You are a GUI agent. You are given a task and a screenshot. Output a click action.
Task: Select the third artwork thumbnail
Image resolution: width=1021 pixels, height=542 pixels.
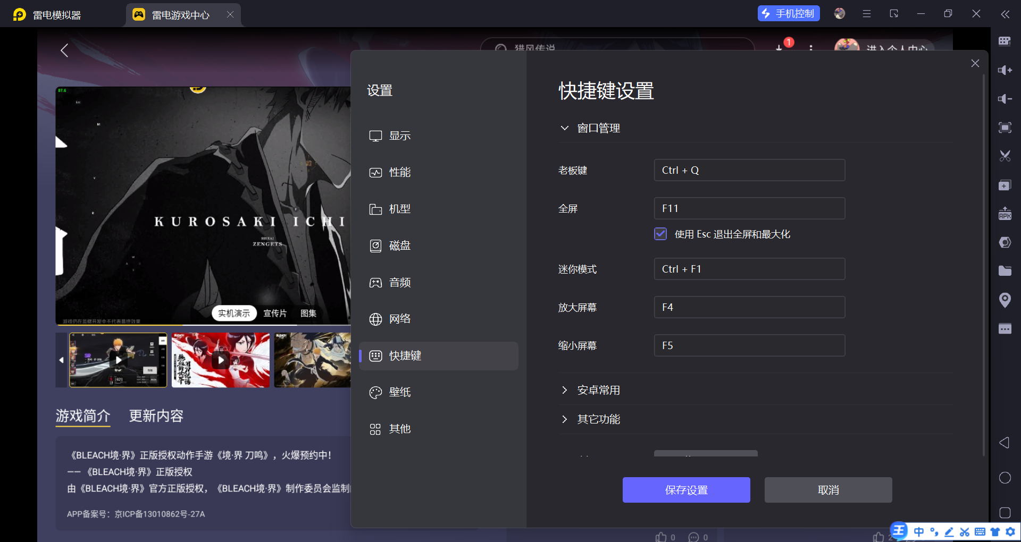coord(313,360)
